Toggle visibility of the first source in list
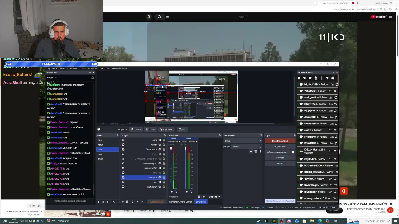Image resolution: width=399 pixels, height=224 pixels. pos(160,140)
